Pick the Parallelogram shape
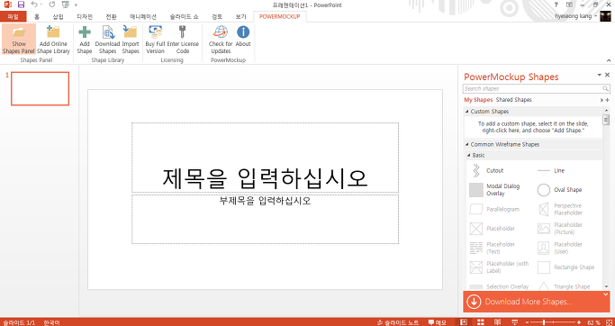 pos(494,209)
